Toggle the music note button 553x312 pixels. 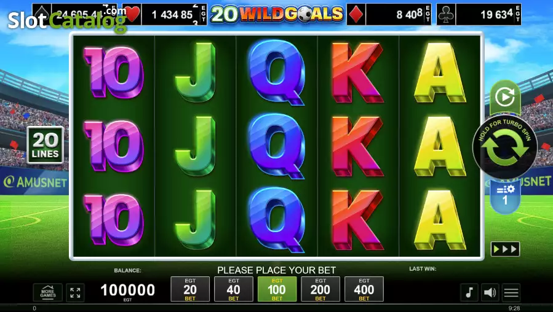click(x=469, y=292)
